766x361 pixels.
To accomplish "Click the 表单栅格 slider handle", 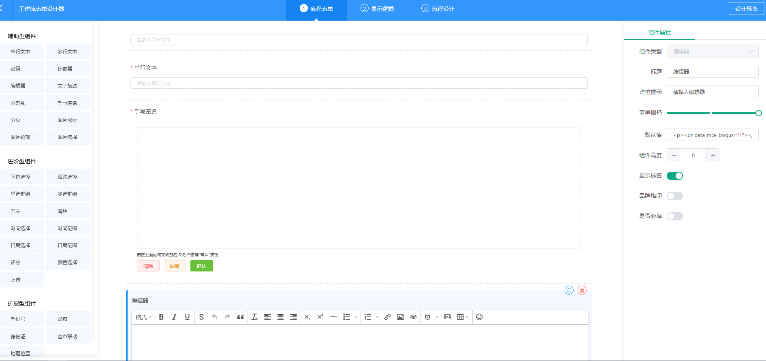I will coord(759,113).
